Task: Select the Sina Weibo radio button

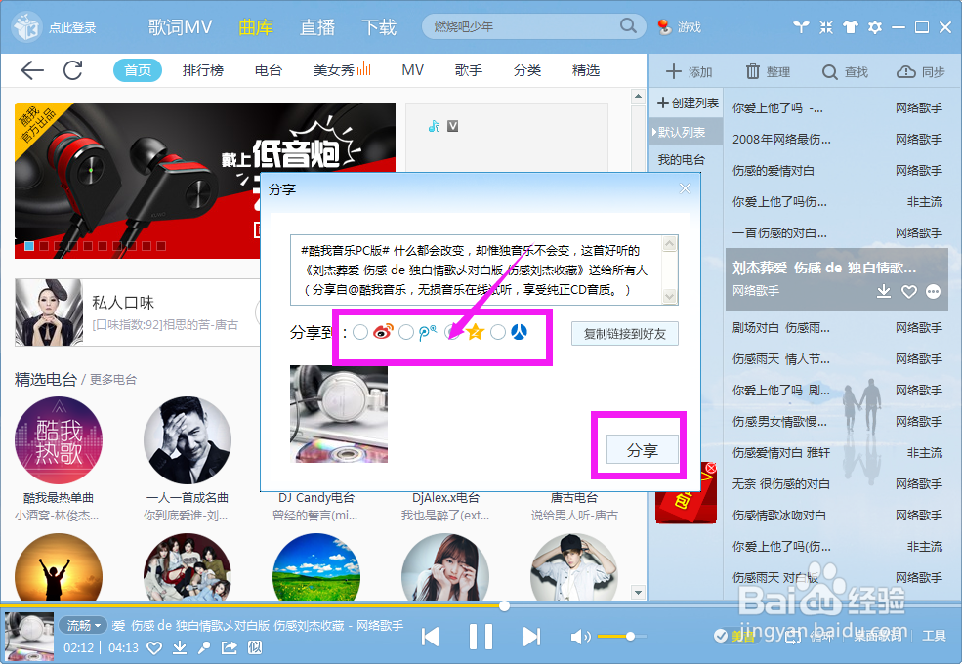Action: click(360, 332)
